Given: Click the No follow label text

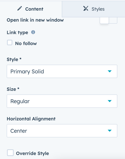Looking at the screenshot, I should 26,43.
